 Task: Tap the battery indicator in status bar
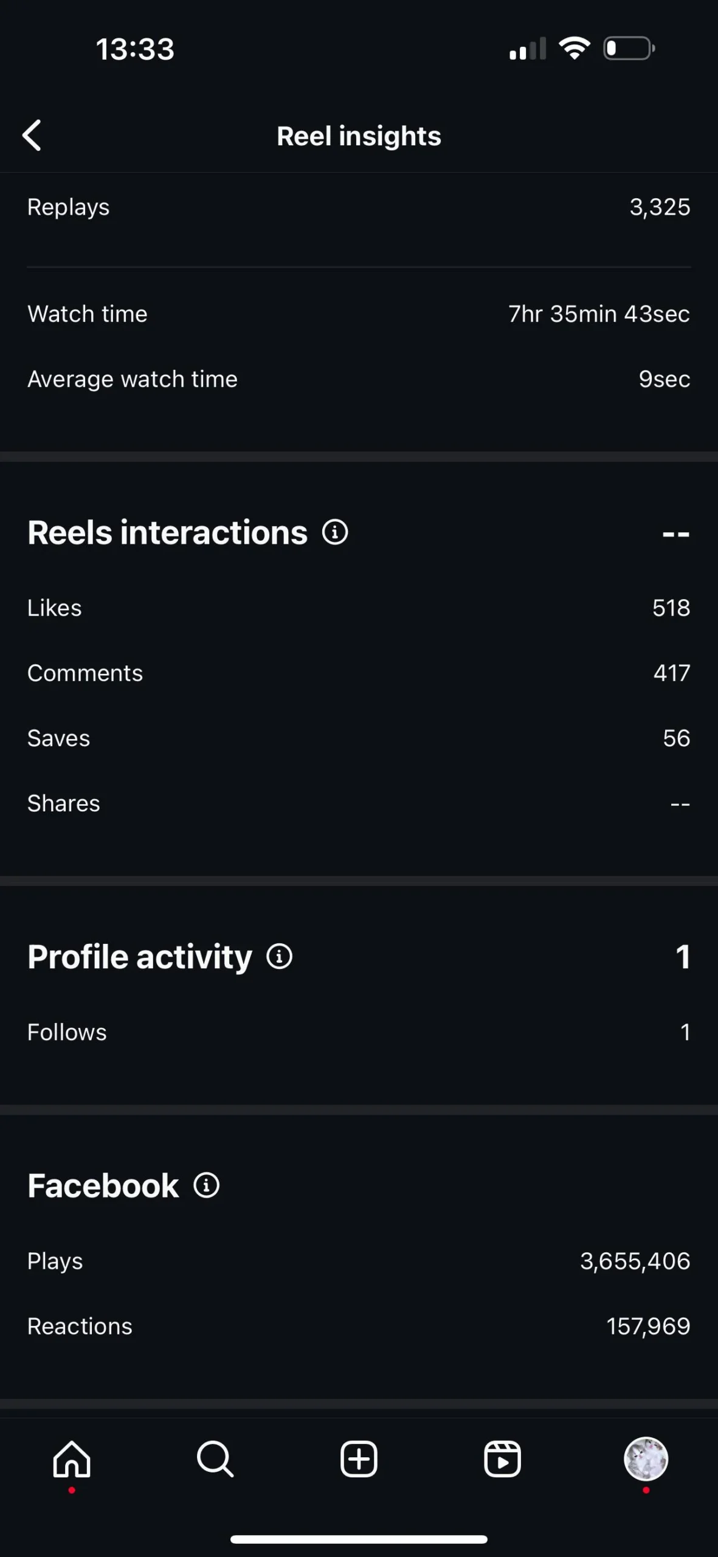point(629,48)
